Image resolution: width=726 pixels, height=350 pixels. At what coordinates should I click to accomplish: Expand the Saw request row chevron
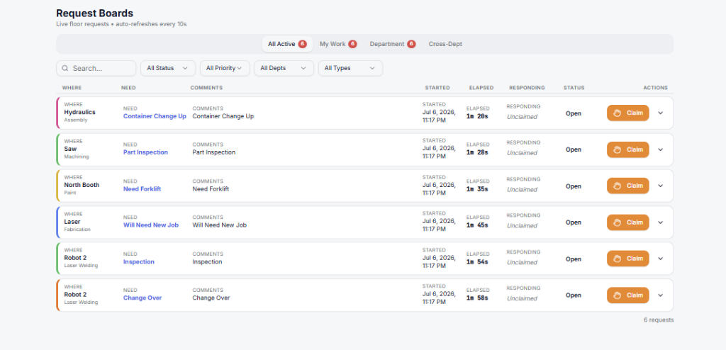660,149
